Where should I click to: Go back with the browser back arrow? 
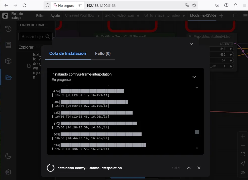(x=6, y=5)
